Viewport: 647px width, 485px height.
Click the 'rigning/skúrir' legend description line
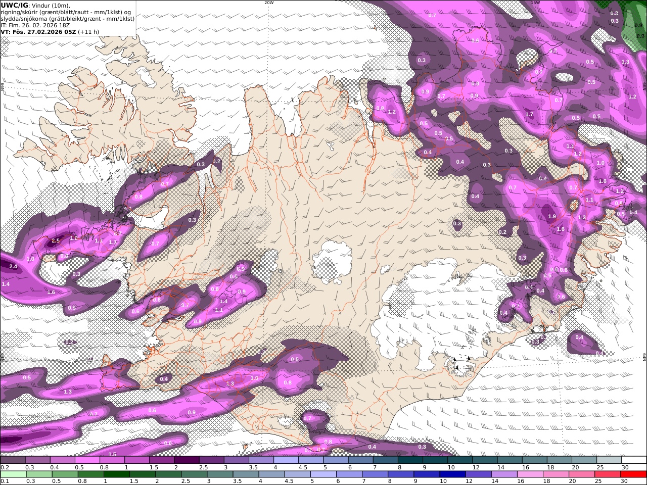coord(66,12)
